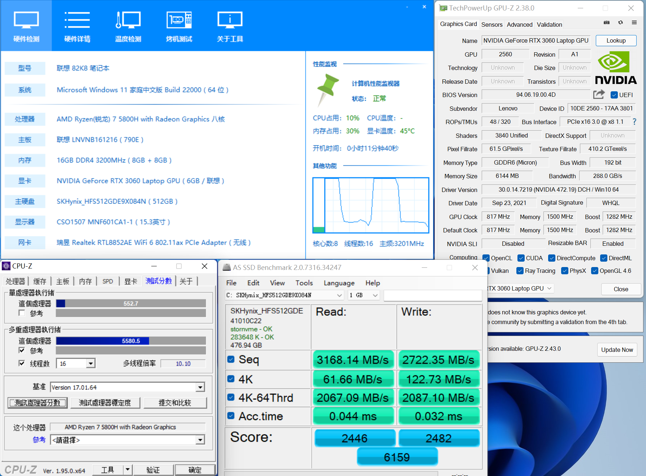
Task: Open the 温度检测 temperature monitor icon
Action: (x=128, y=26)
